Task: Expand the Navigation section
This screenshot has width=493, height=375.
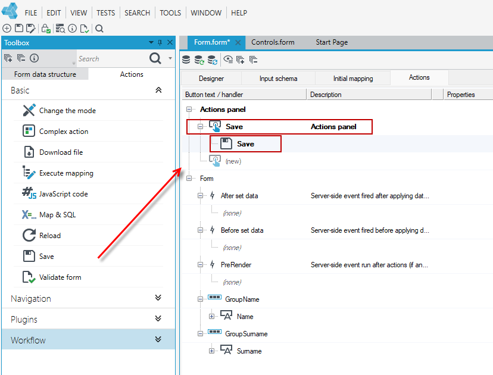Action: (158, 298)
